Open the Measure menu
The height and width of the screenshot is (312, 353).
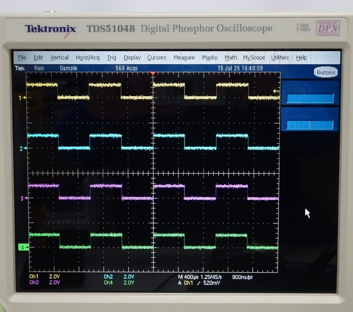point(184,58)
